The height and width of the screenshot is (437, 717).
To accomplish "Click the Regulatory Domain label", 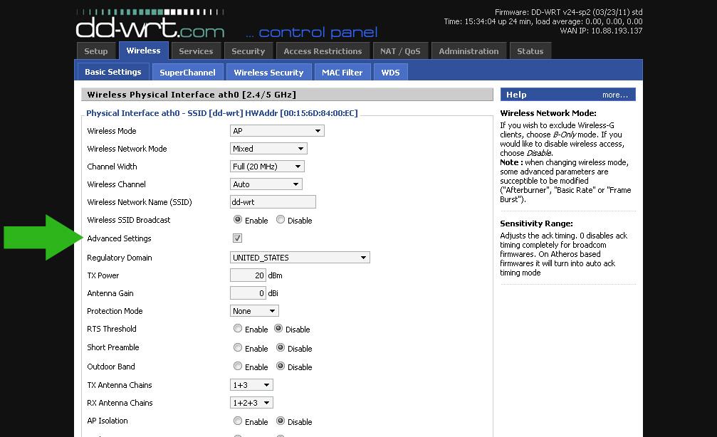I will click(120, 258).
